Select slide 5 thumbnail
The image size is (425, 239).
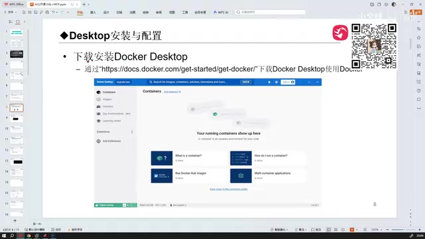click(17, 76)
